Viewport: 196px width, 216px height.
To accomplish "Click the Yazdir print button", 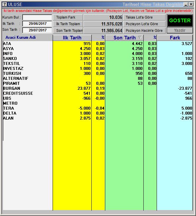I will 180,30.
